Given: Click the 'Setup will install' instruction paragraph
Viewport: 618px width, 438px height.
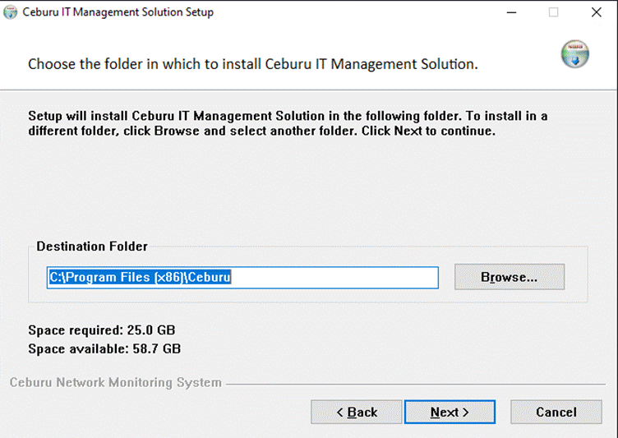Looking at the screenshot, I should 288,123.
